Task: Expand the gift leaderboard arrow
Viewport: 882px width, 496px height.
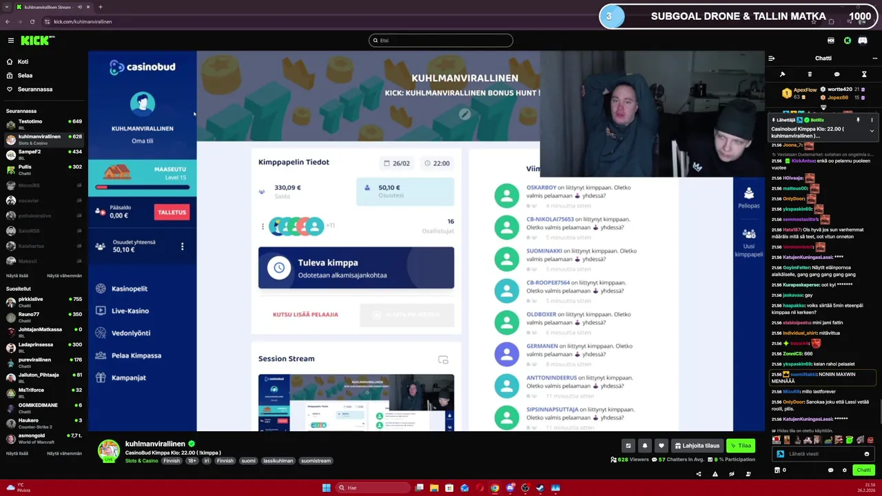Action: coord(823,107)
